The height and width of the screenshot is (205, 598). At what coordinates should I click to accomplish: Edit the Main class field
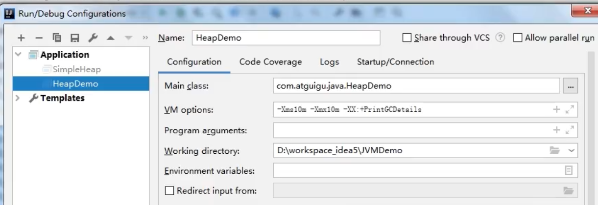pyautogui.click(x=416, y=86)
